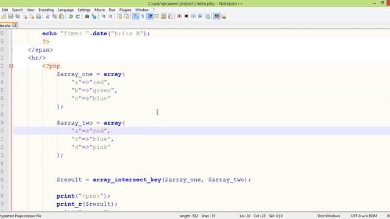Screen dimensions: 390x219
Task: Click the Open file toolbar icon
Action: tap(4, 16)
